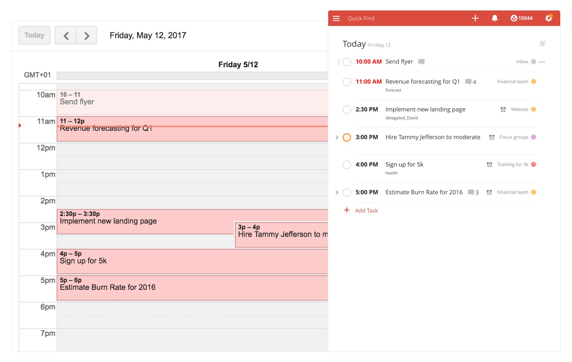Image resolution: width=572 pixels, height=362 pixels.
Task: Click the customize view wrench icon beside Today
Action: 542,43
